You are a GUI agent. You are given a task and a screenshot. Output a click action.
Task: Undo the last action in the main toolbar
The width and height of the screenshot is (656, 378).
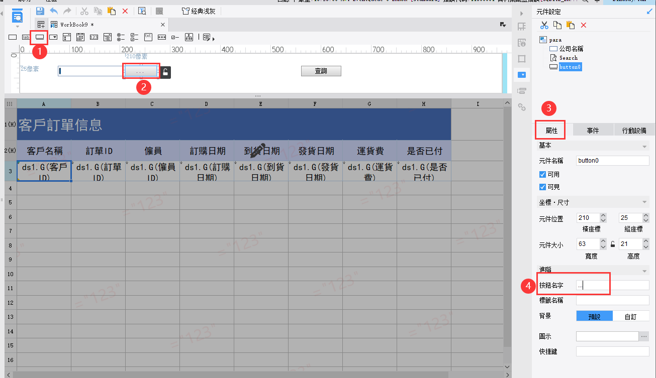point(54,11)
